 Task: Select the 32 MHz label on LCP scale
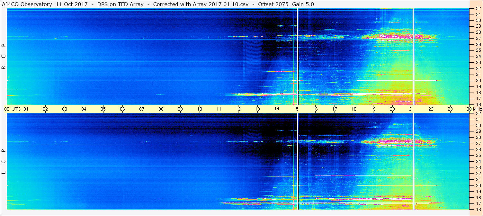point(478,113)
